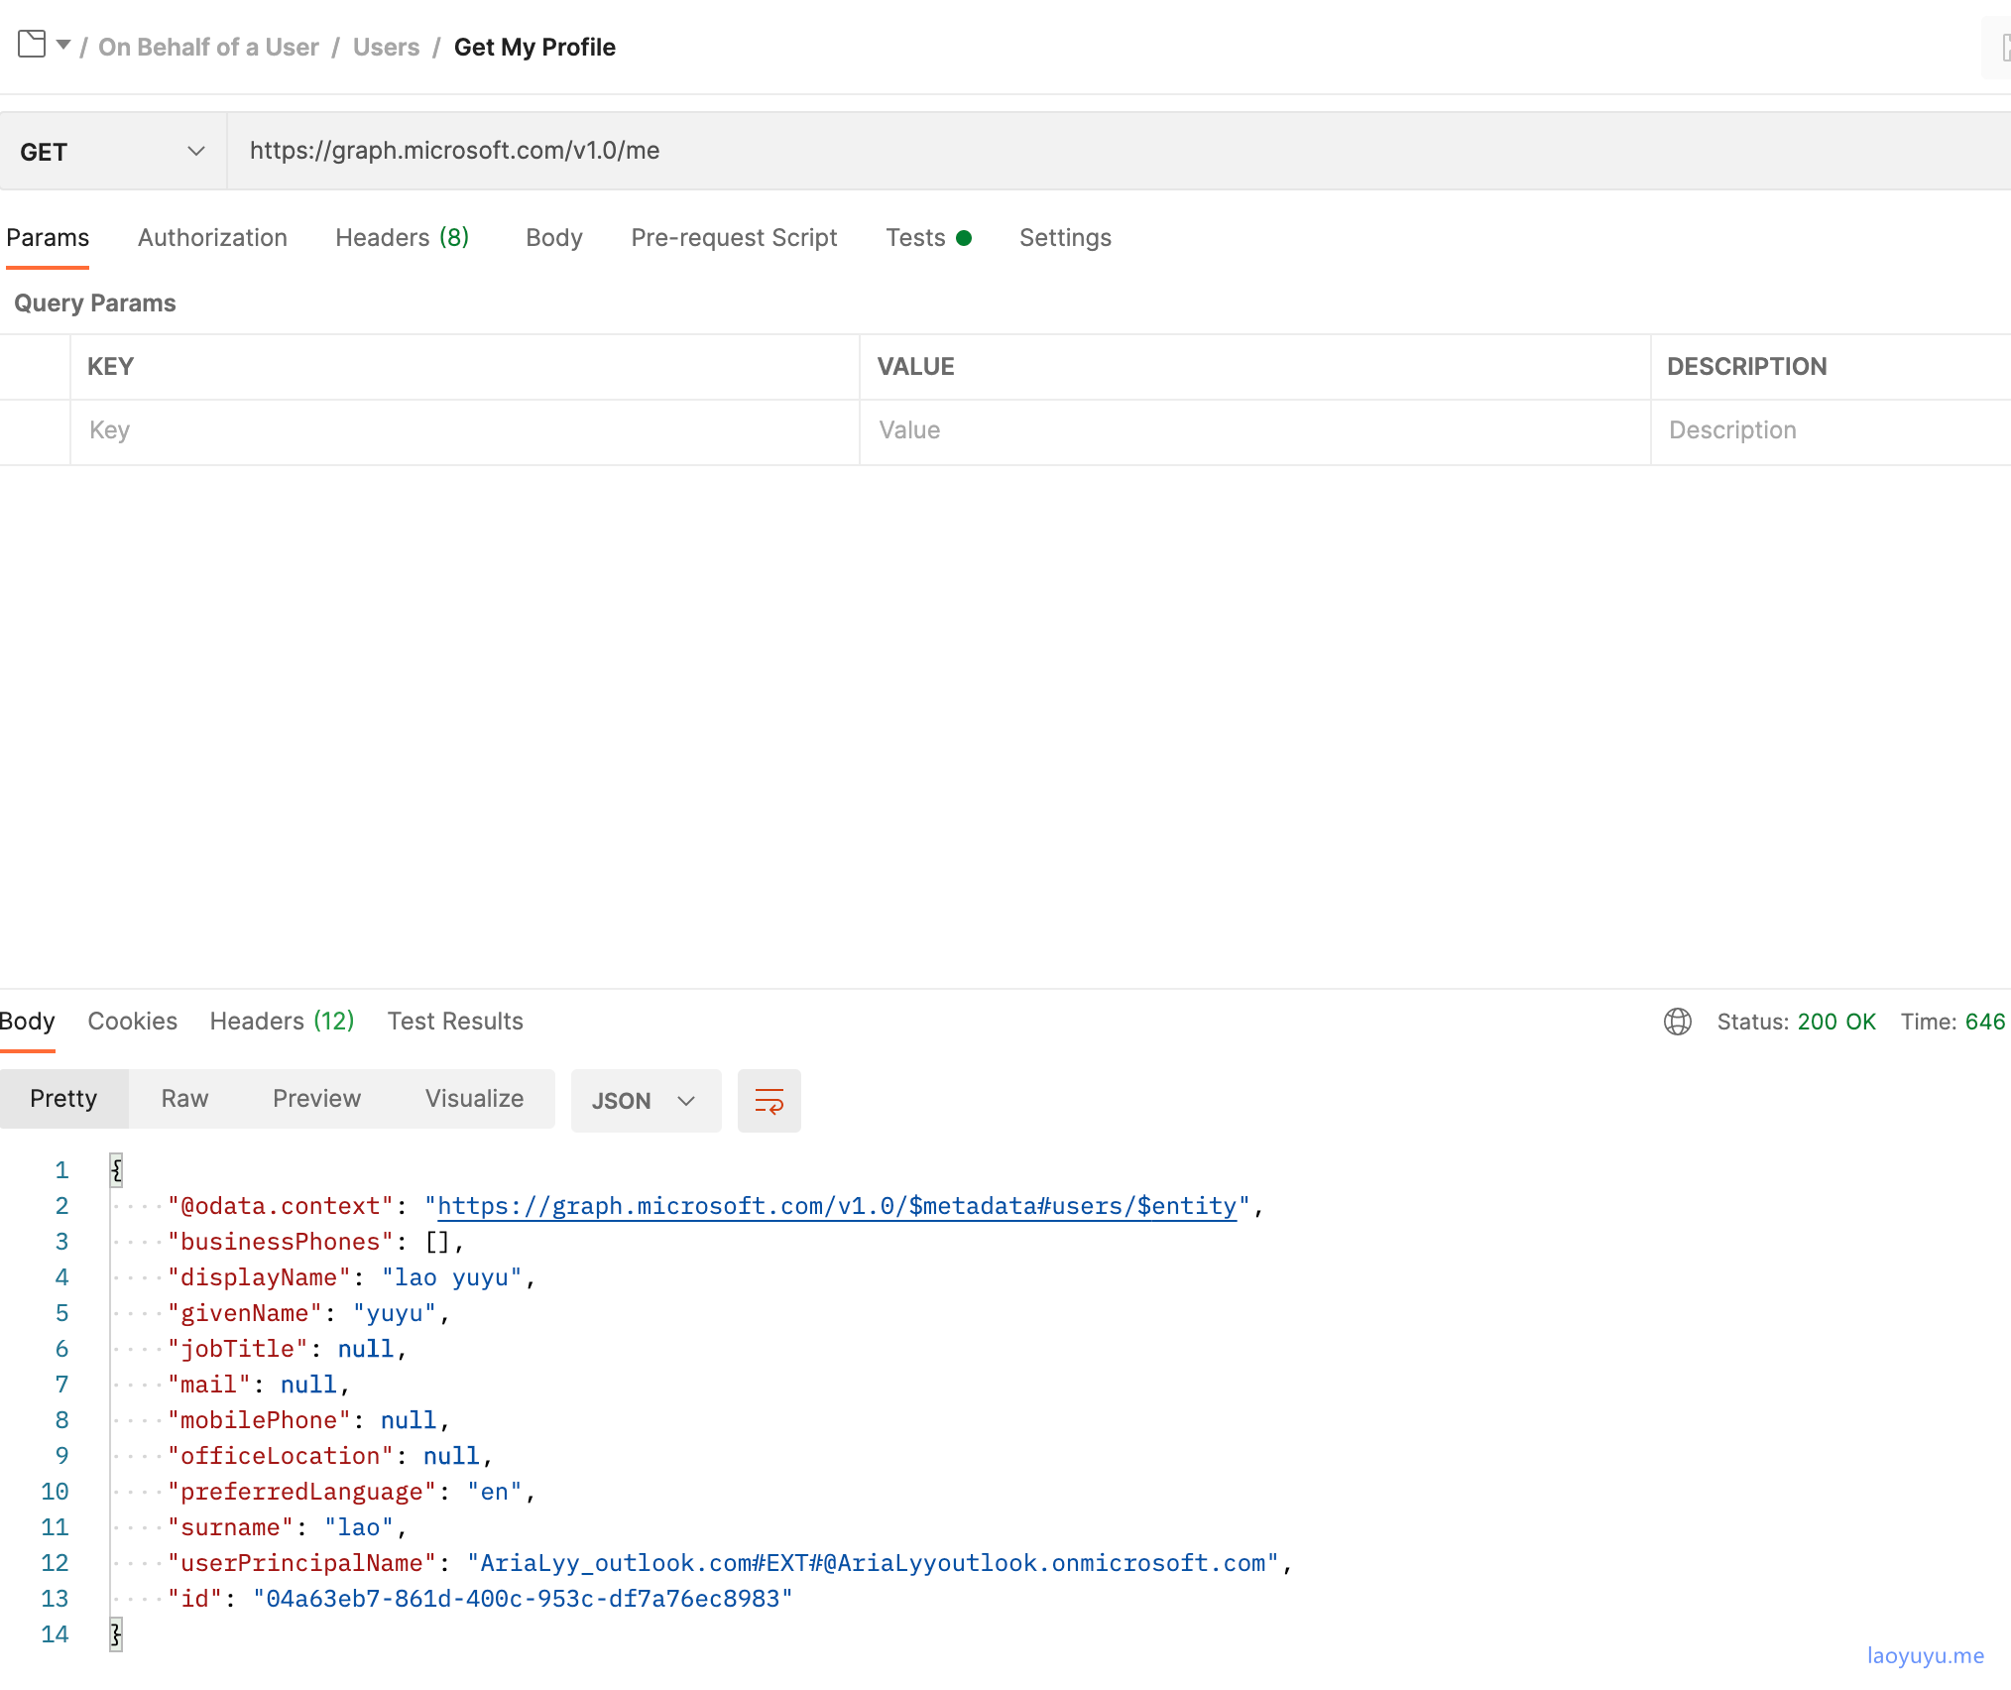The height and width of the screenshot is (1690, 2011).
Task: Click the network globe icon
Action: (x=1678, y=1022)
